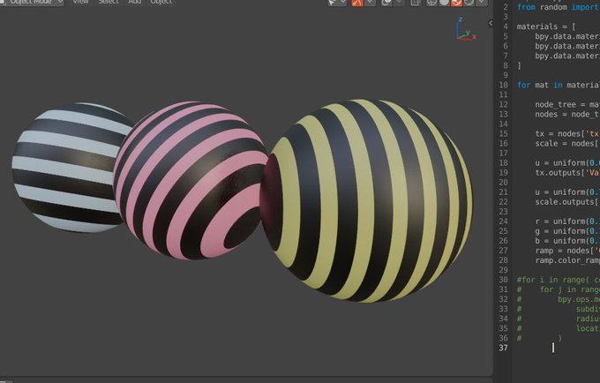Viewport: 600px width, 383px height.
Task: Click the 'node_tree =' code line
Action: 567,104
